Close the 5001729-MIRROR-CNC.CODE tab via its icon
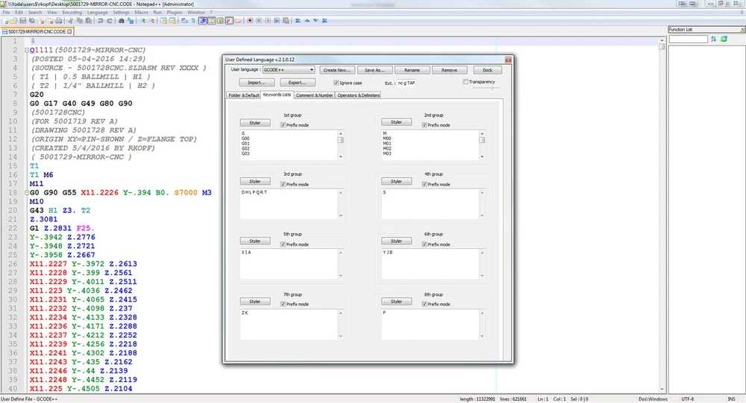746x403 pixels. (x=71, y=32)
